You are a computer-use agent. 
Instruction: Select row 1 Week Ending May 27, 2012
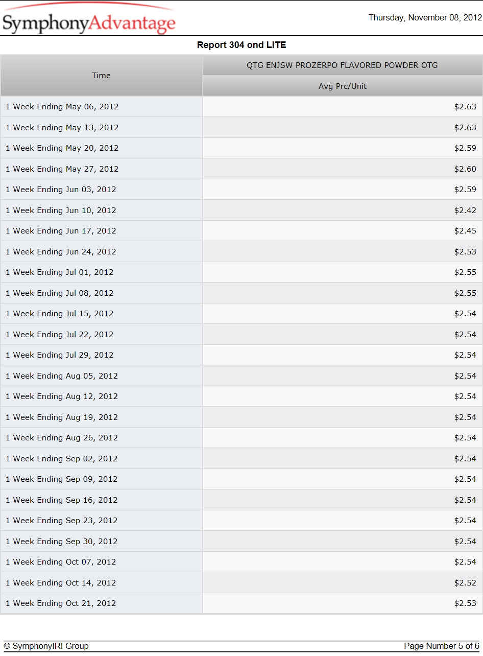click(241, 169)
